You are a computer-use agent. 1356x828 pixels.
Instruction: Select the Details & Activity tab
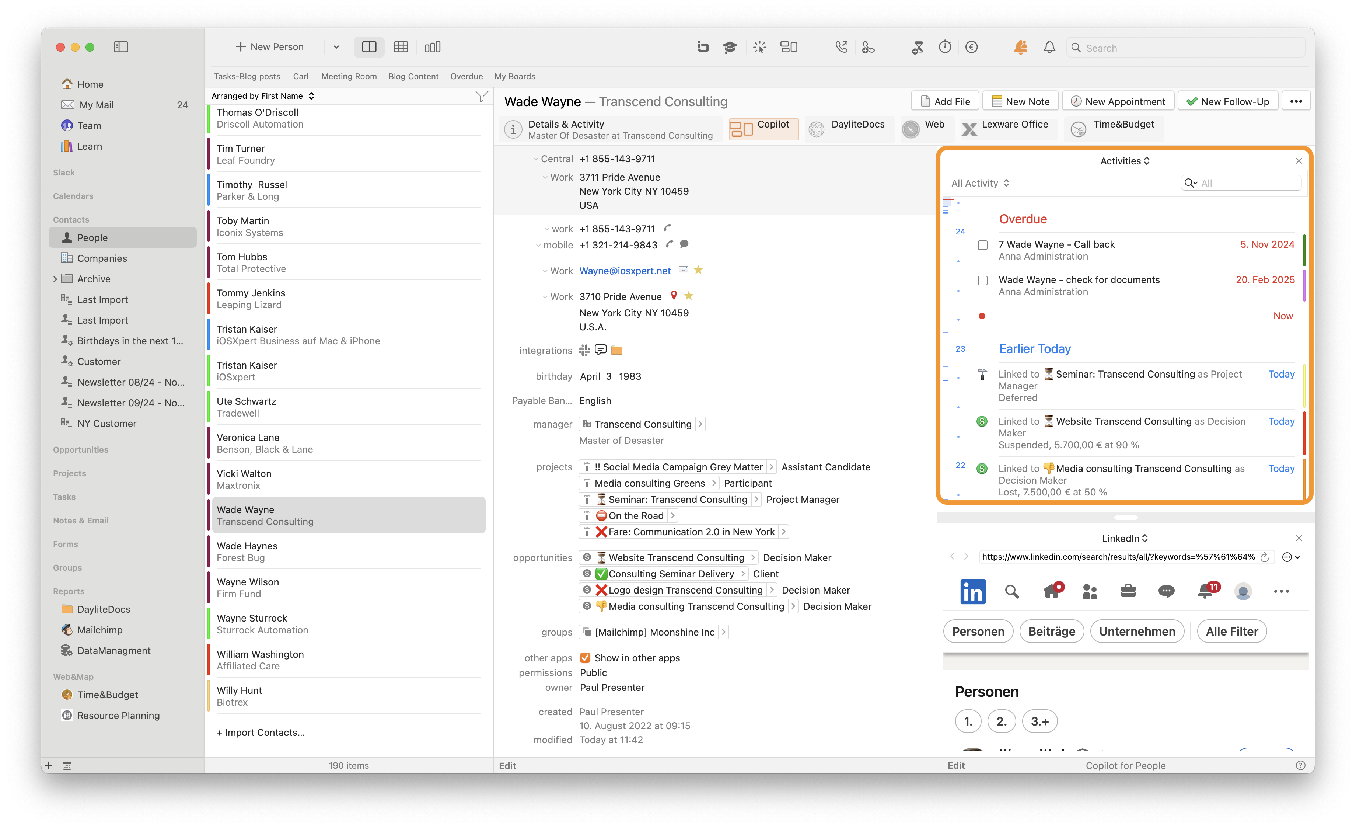coord(611,129)
